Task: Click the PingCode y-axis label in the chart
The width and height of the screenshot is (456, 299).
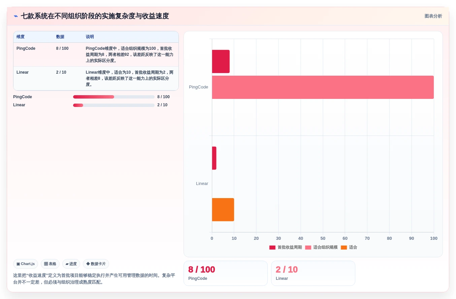Action: click(x=198, y=87)
